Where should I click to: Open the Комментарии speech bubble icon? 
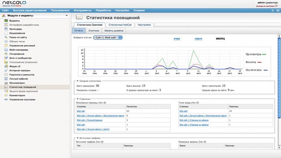pyautogui.click(x=6, y=95)
